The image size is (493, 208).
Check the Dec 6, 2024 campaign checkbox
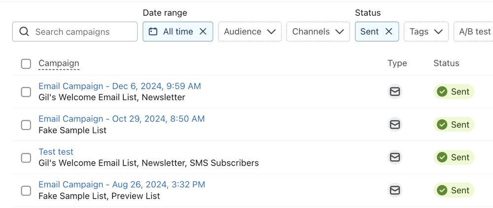tap(26, 92)
